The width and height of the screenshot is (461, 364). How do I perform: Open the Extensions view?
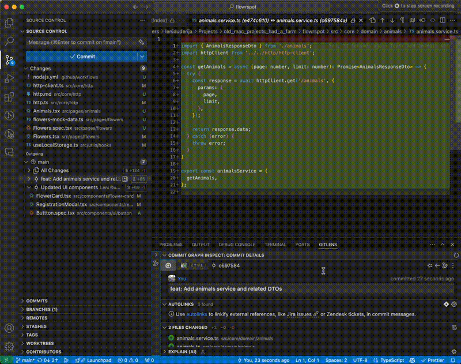pyautogui.click(x=9, y=97)
